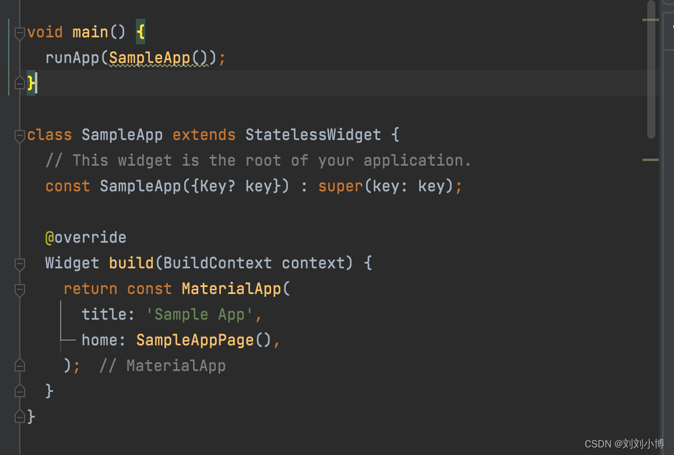Click the extends keyword

tap(204, 135)
